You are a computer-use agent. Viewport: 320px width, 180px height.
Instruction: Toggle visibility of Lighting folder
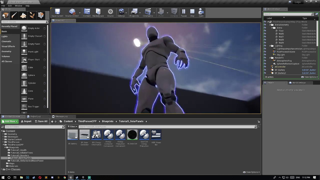pos(265,46)
